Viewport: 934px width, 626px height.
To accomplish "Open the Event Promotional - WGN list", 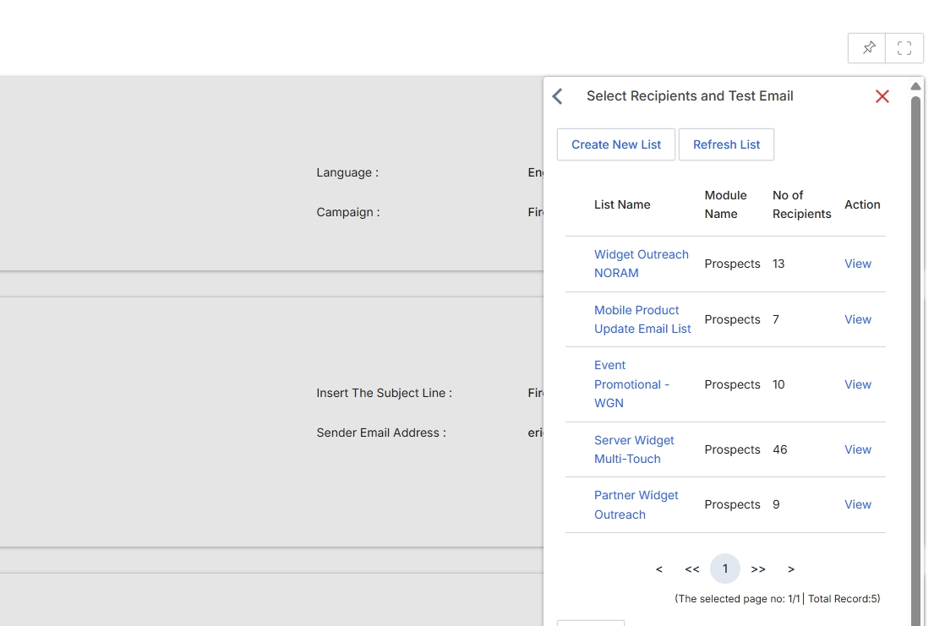I will [631, 384].
